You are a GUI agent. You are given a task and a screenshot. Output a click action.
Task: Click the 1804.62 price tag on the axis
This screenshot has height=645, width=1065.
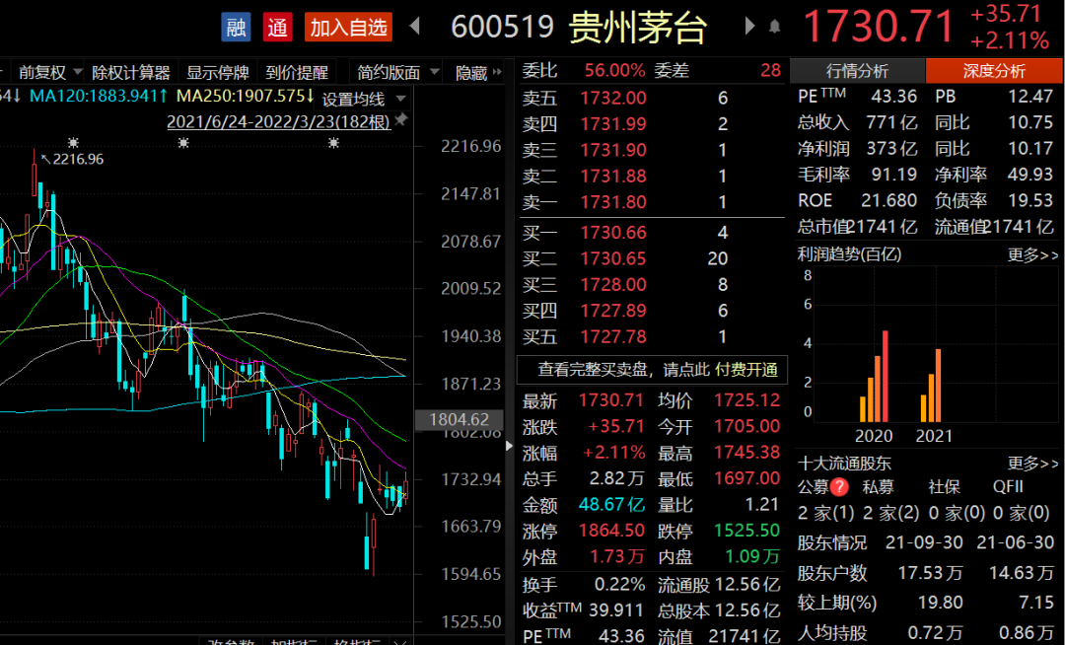[460, 419]
